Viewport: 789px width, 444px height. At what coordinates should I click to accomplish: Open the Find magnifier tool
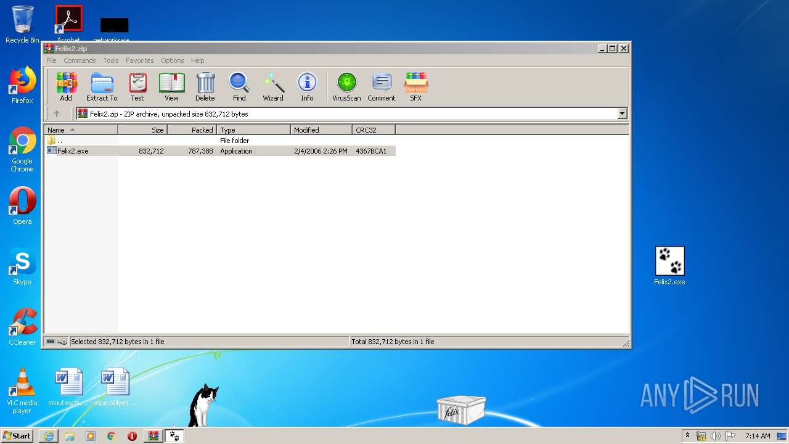click(x=239, y=86)
